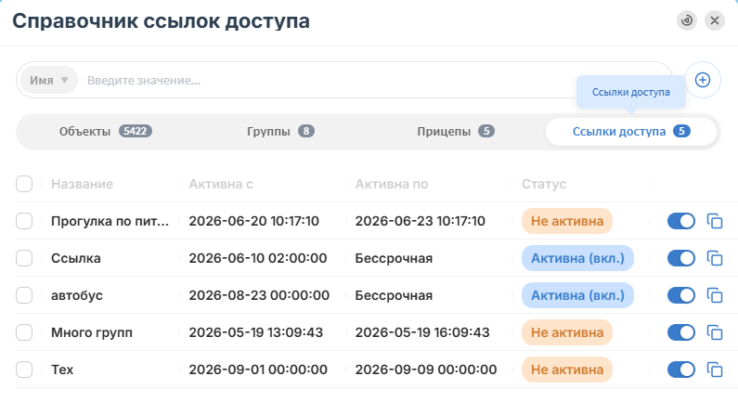Copy link for автобус row

pos(715,295)
